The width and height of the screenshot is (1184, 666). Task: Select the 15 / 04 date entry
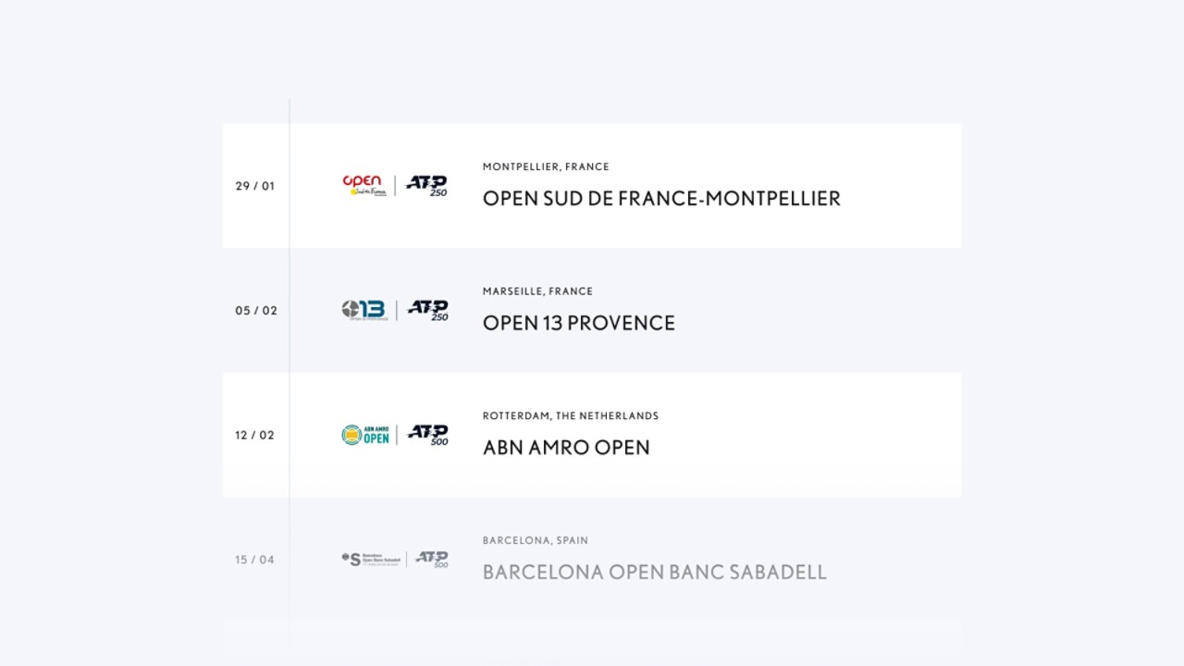255,560
